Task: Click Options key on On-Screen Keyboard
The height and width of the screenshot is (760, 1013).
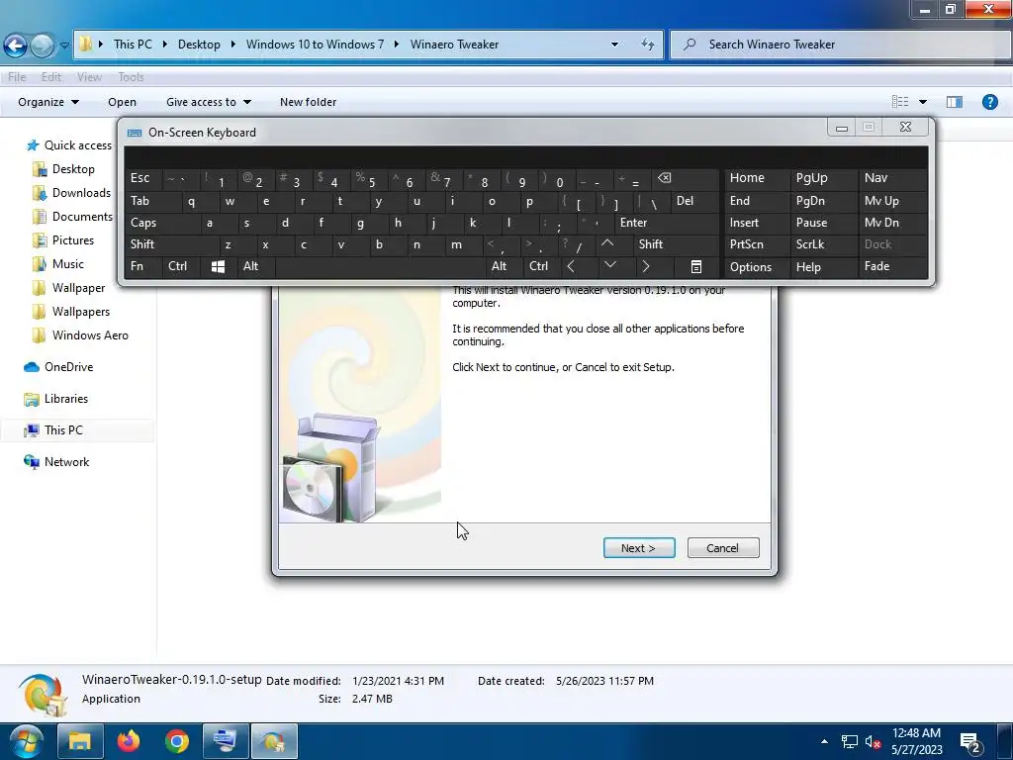Action: tap(757, 266)
